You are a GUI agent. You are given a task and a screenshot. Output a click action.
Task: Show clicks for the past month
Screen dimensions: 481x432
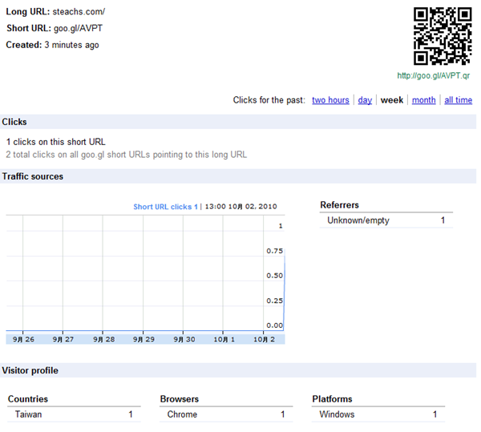tap(423, 100)
